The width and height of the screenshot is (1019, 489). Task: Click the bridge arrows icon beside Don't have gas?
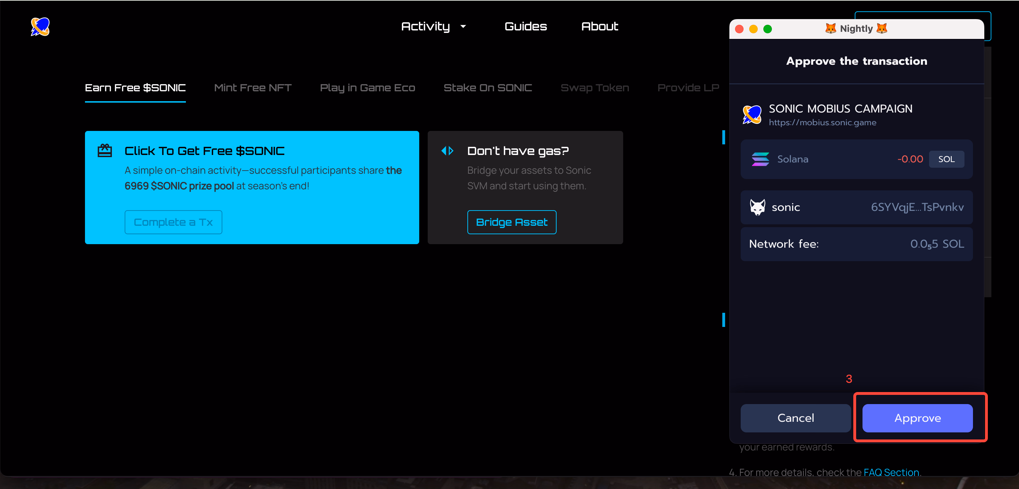pos(448,151)
